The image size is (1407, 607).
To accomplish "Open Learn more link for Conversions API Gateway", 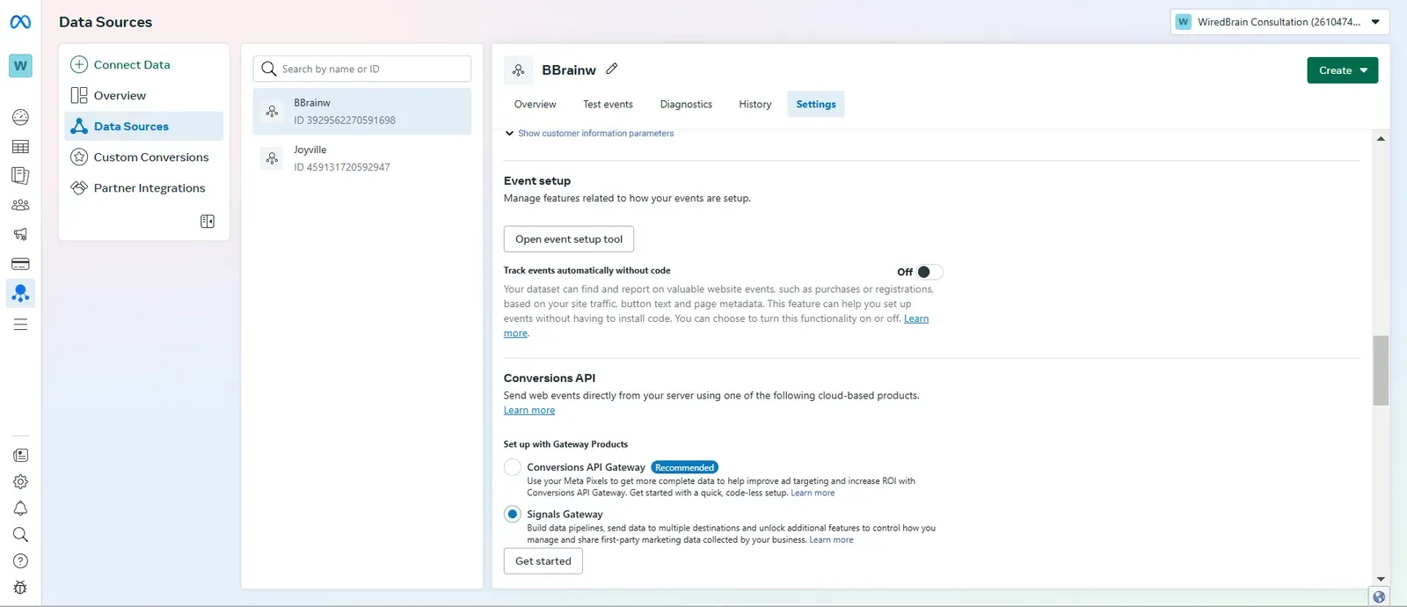I will click(x=813, y=494).
